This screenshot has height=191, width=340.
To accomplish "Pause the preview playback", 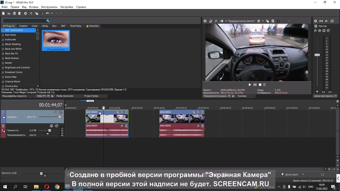I will 255,85.
